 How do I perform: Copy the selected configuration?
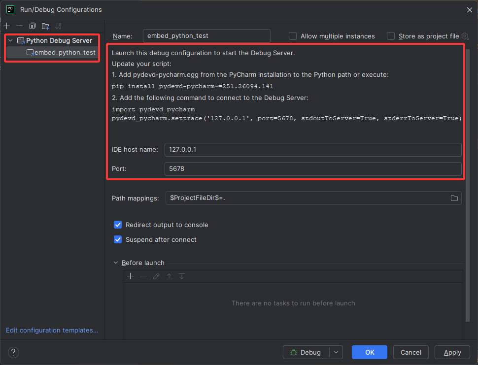point(33,26)
